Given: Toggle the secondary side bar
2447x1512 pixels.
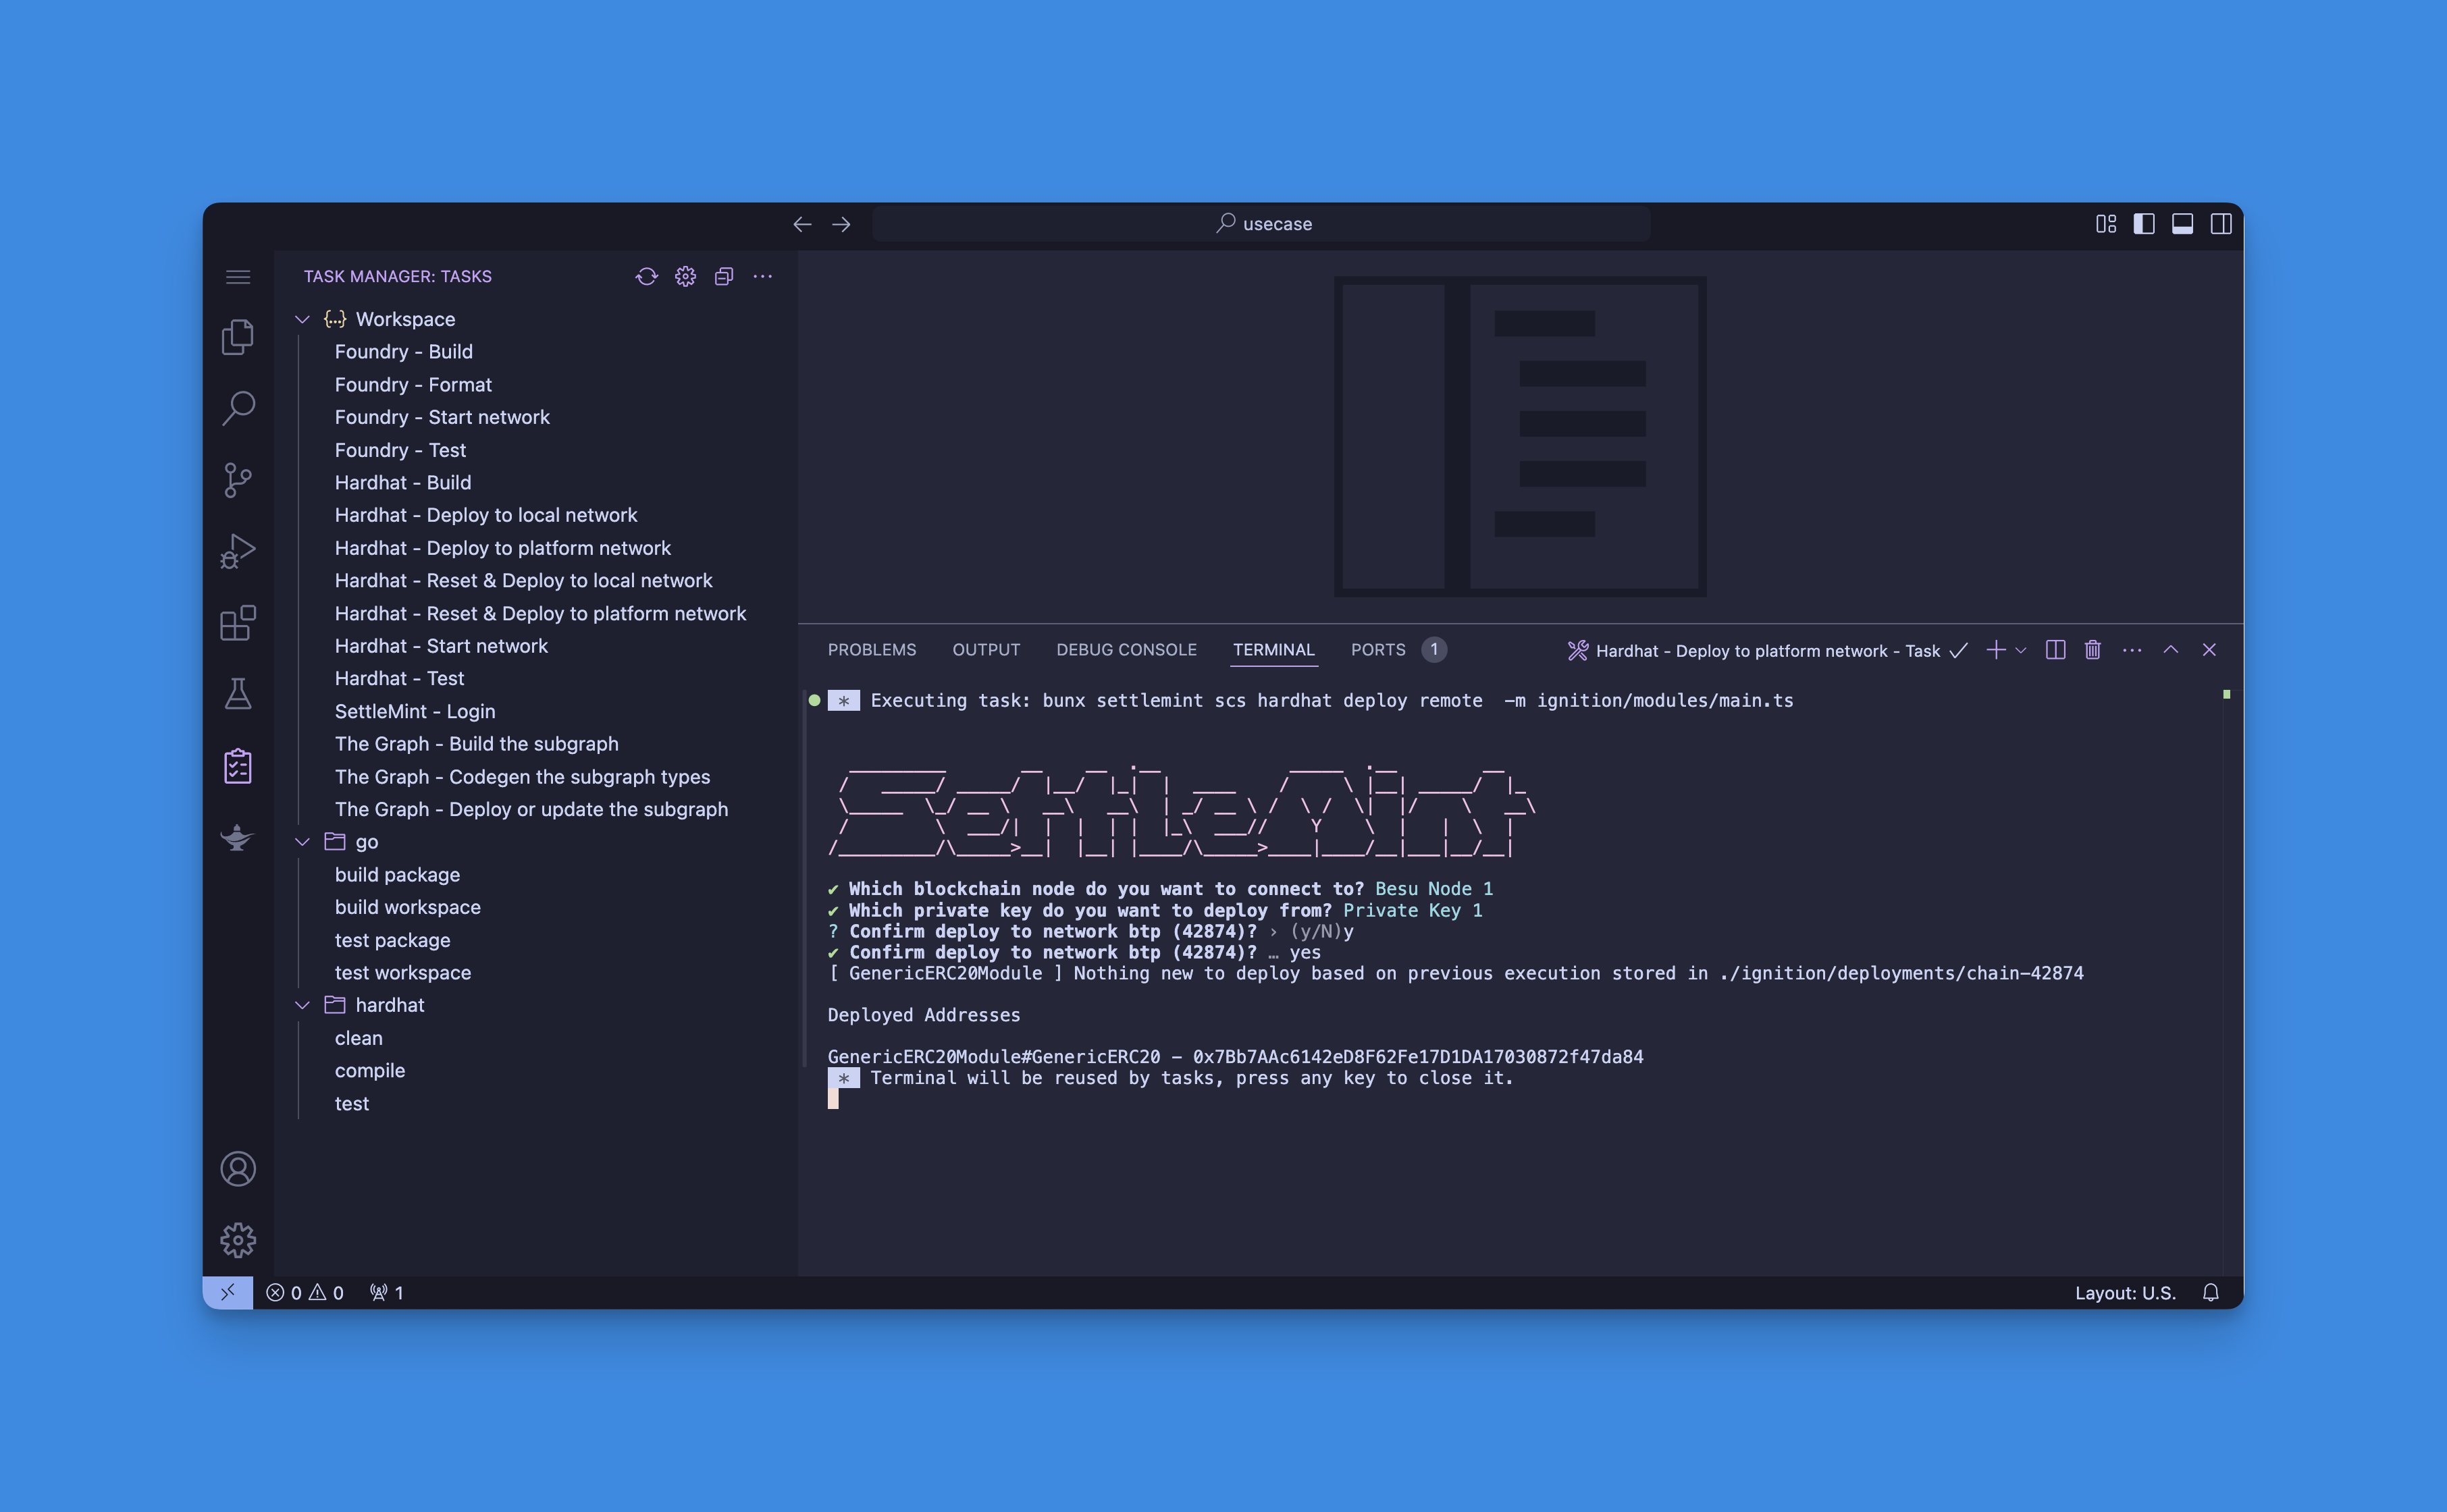Looking at the screenshot, I should (2221, 224).
